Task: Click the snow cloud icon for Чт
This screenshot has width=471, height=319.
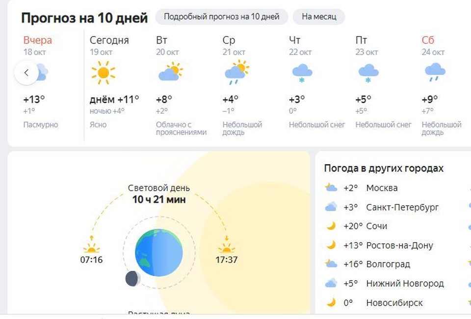Action: (x=302, y=74)
